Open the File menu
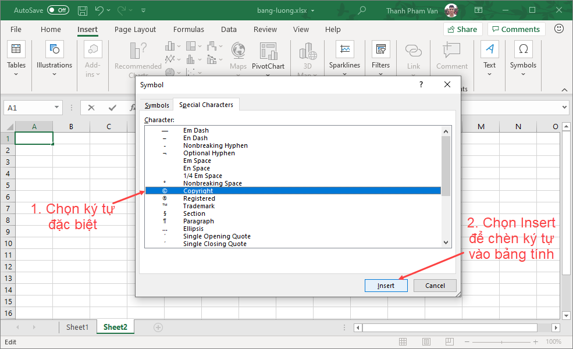The width and height of the screenshot is (573, 349). [x=16, y=29]
